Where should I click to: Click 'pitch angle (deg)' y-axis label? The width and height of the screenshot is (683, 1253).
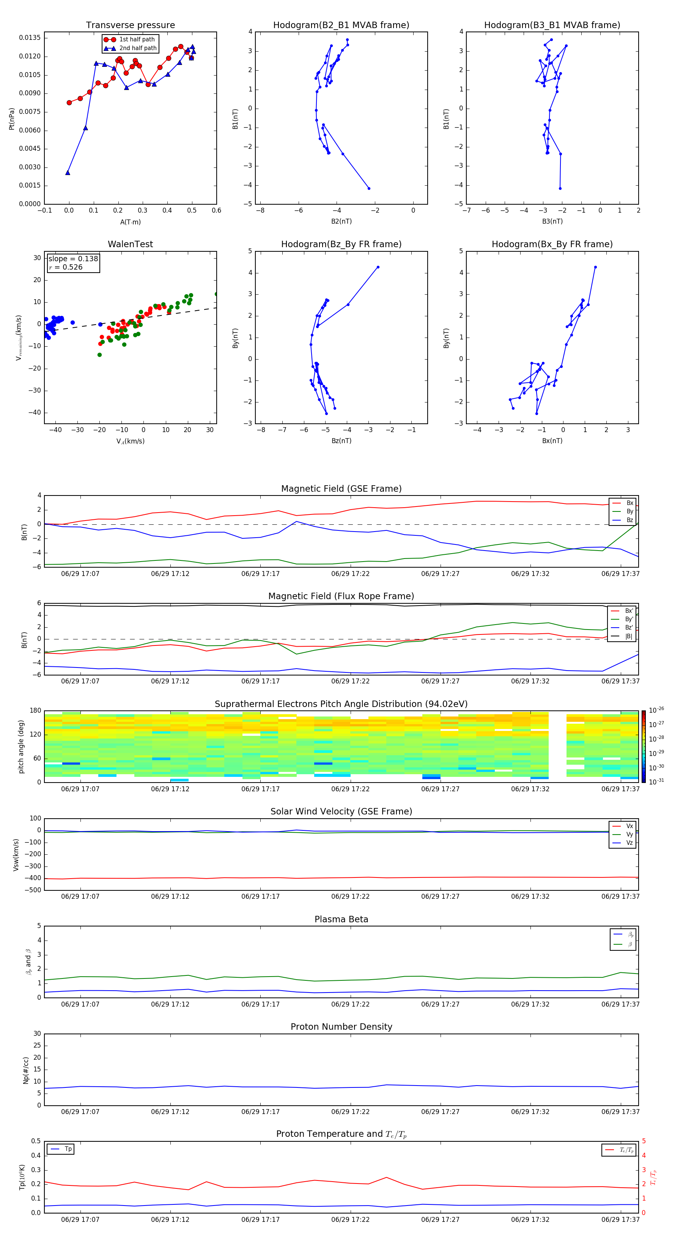pos(21,746)
